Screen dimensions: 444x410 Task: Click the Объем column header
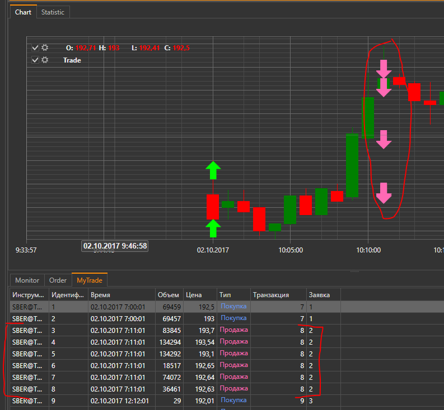point(168,295)
